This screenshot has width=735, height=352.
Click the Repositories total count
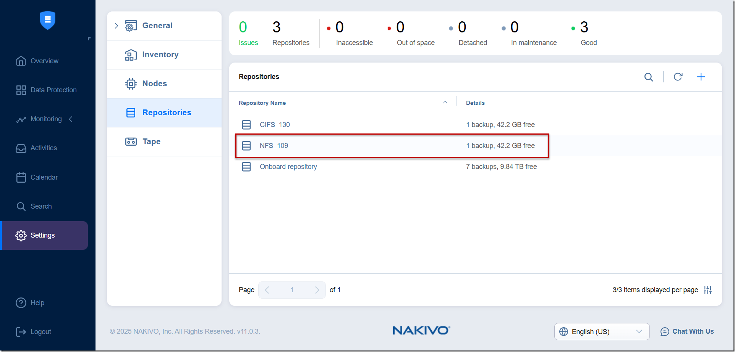(x=291, y=34)
